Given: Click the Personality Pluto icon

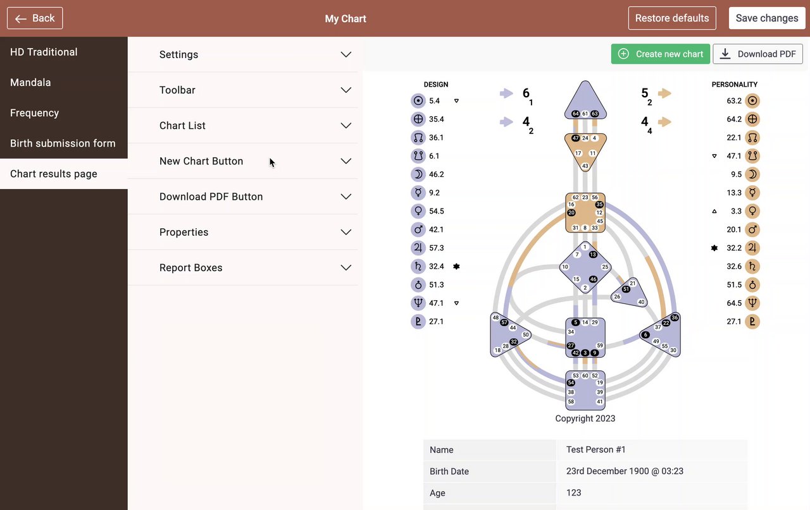Looking at the screenshot, I should [x=752, y=322].
